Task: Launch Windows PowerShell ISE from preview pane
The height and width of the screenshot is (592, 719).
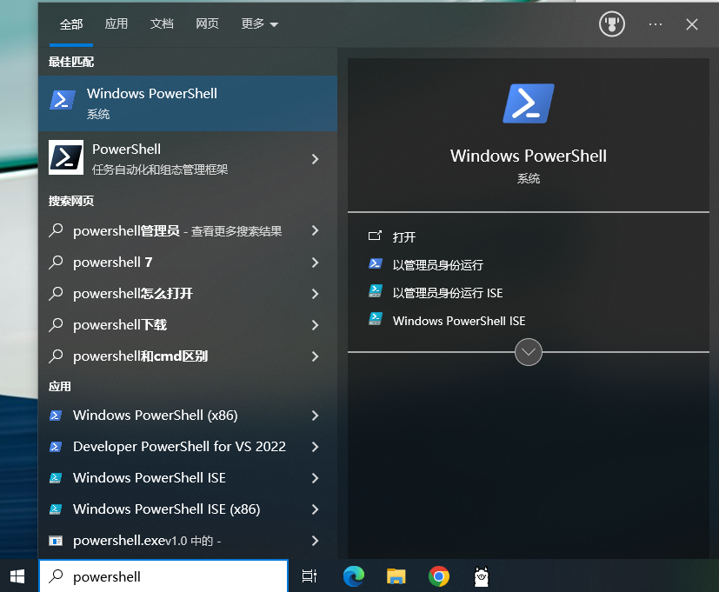Action: click(459, 321)
